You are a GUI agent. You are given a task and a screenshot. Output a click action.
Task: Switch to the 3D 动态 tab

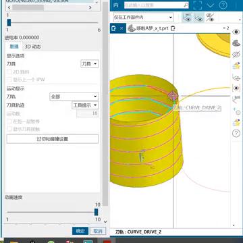32,47
